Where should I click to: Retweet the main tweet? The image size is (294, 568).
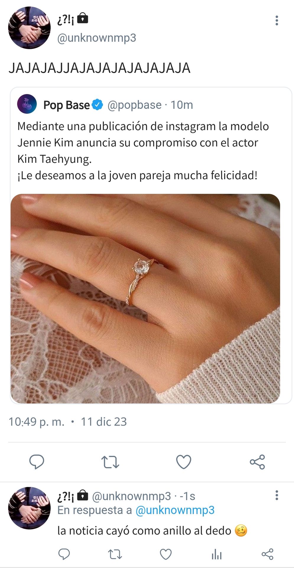point(110,462)
